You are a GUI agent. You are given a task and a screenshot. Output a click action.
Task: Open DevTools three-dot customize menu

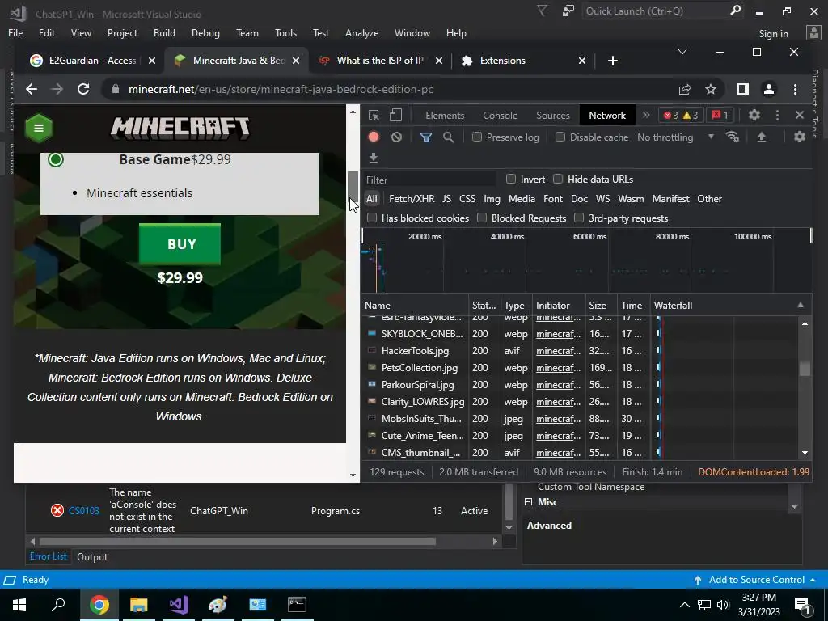777,115
